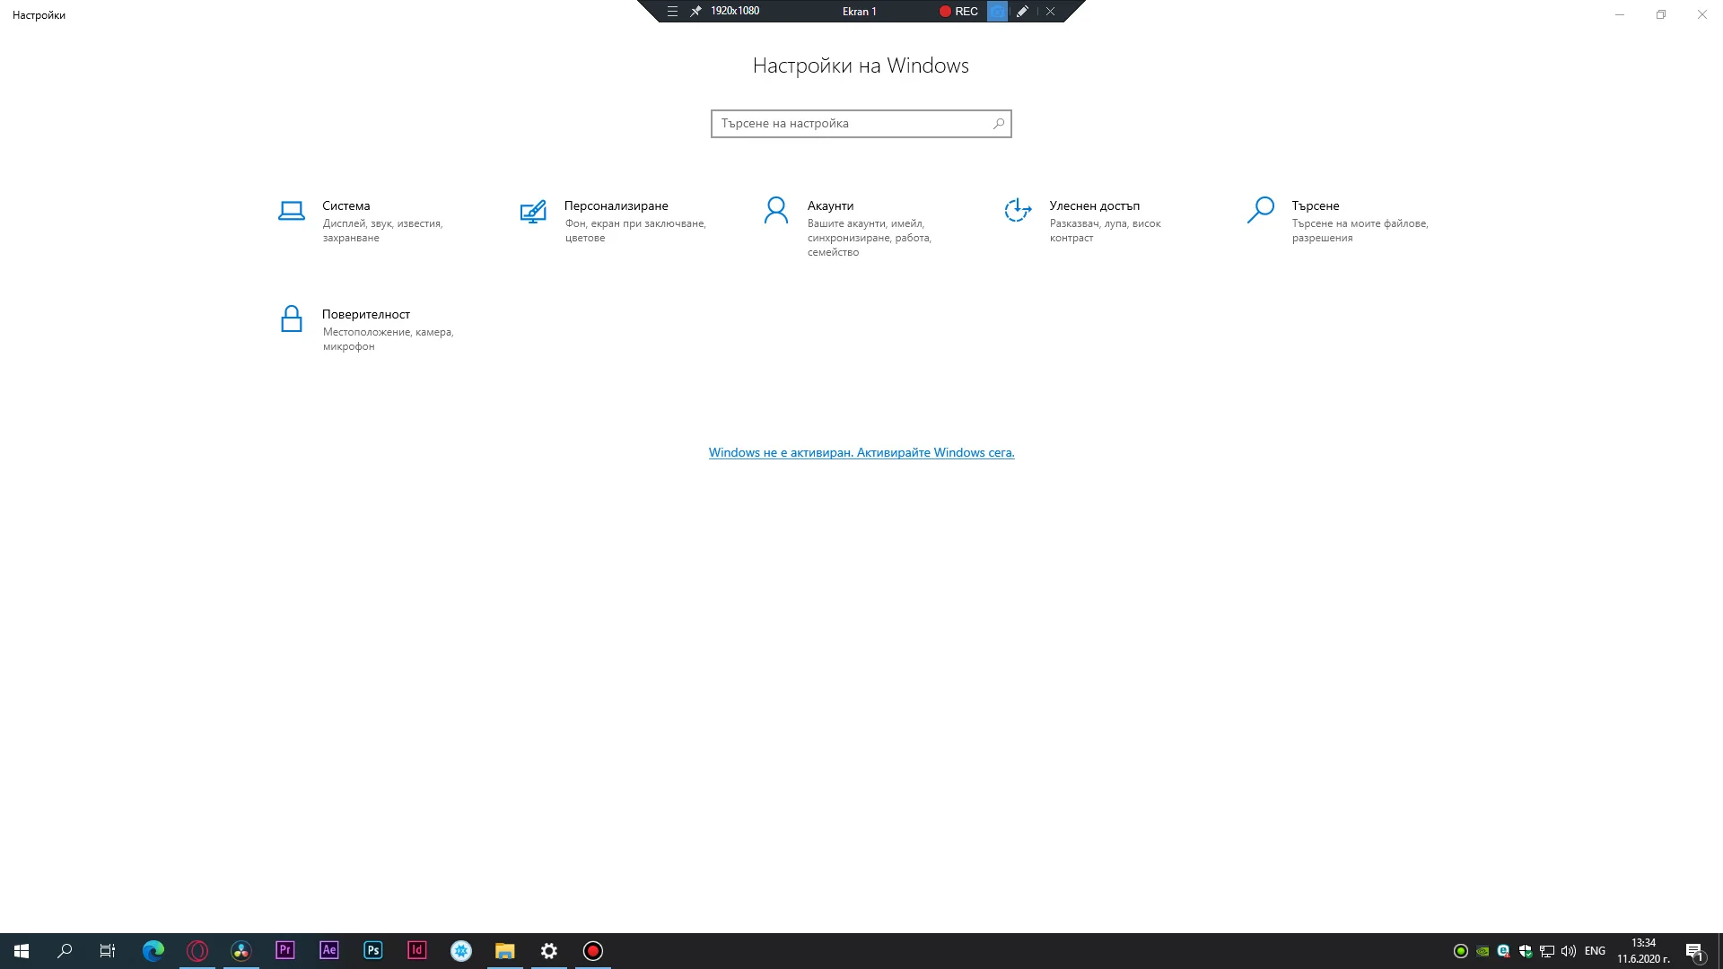Take a screenshot with the recorder camera icon
Viewport: 1723px width, 969px height.
click(x=997, y=12)
